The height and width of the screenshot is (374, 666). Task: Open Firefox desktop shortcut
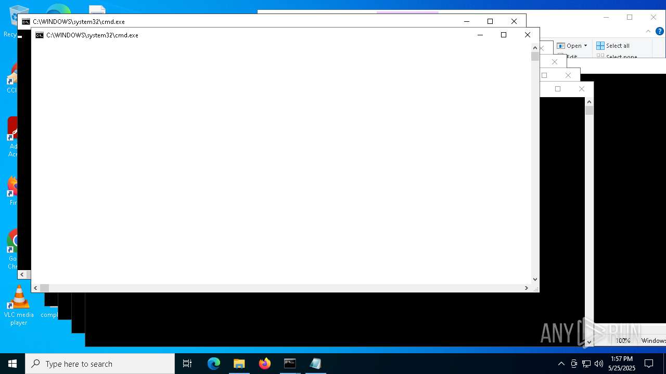coord(12,190)
